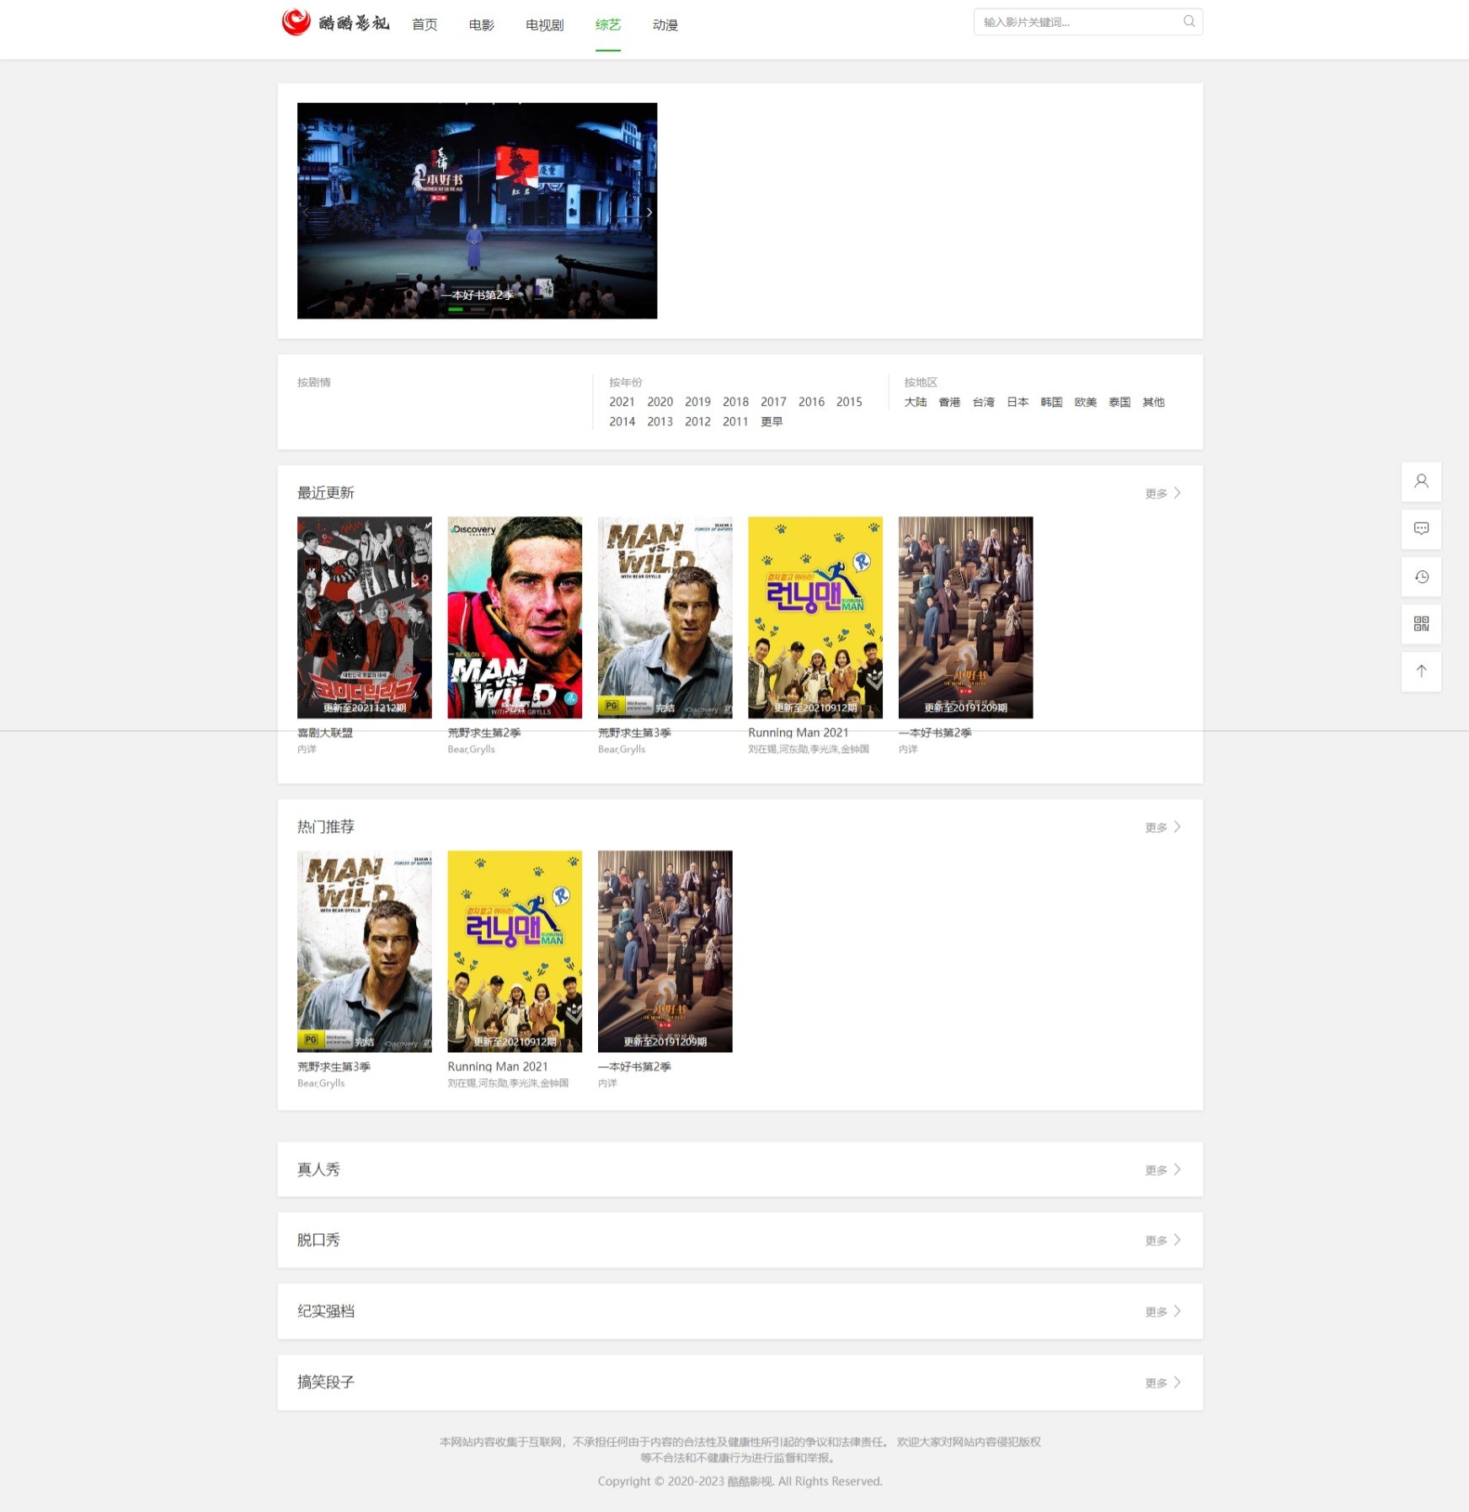The width and height of the screenshot is (1469, 1512).
Task: Open 荒野求生第3季 poster in 热门推荐
Action: tap(364, 951)
